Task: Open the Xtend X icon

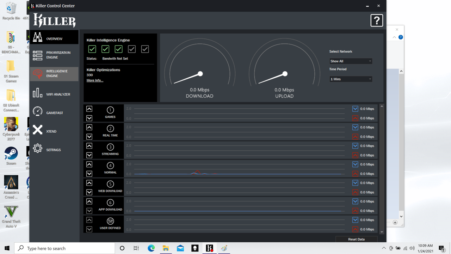Action: (38, 130)
